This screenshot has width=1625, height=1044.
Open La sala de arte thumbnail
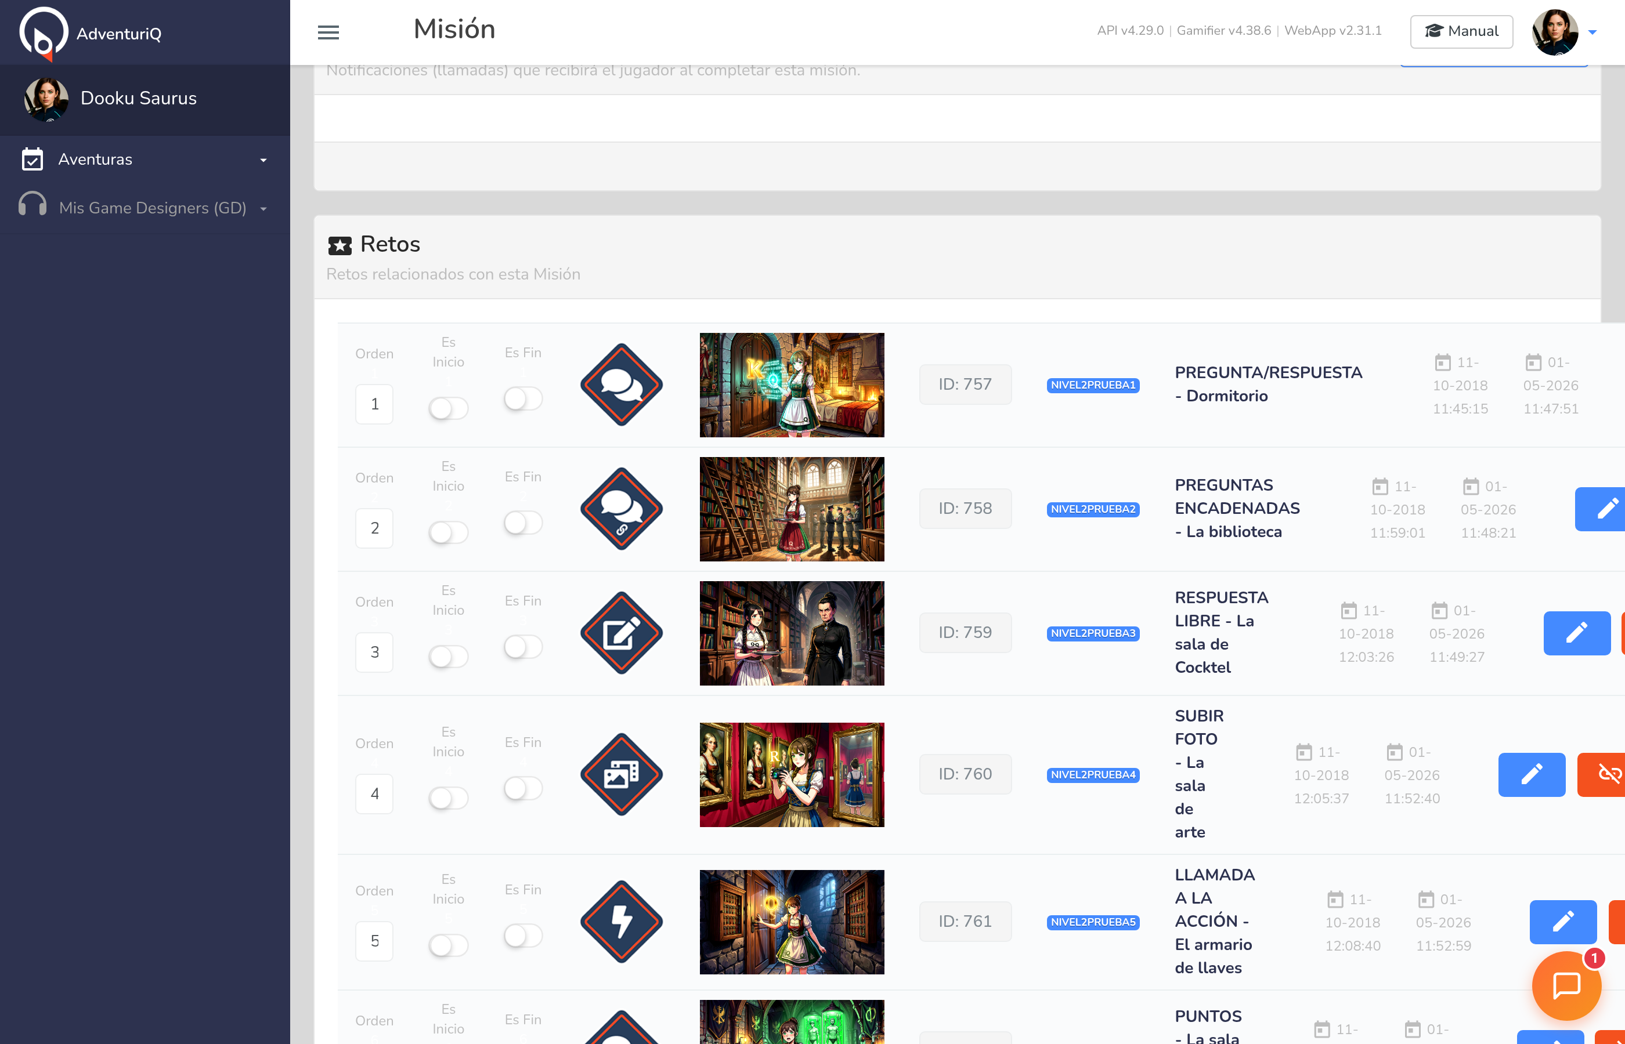pos(792,774)
